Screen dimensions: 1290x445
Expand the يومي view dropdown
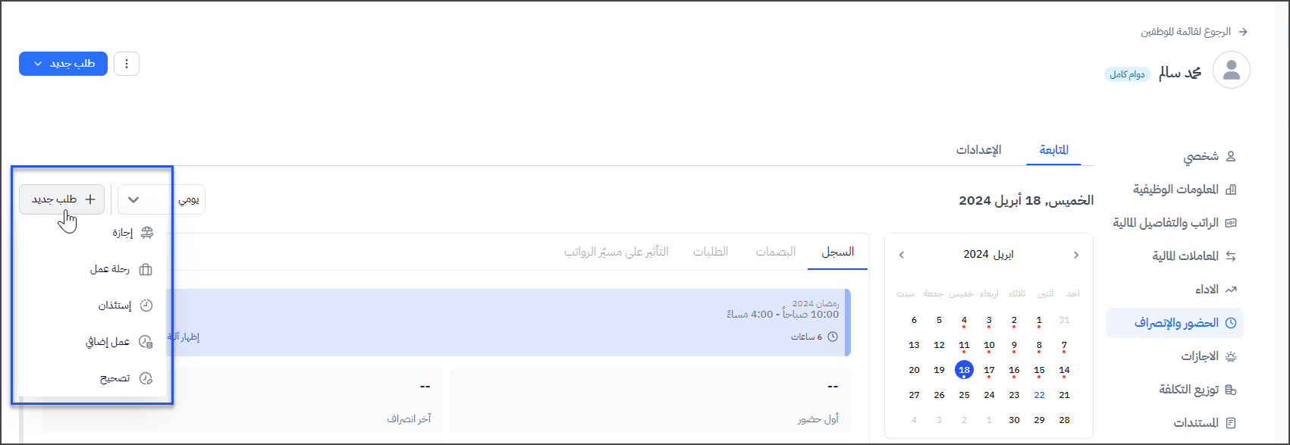click(x=162, y=199)
